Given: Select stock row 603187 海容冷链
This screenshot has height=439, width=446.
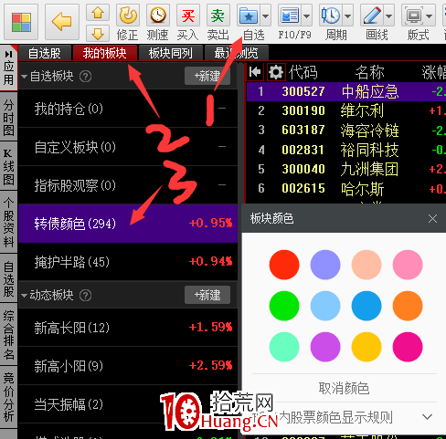Looking at the screenshot, I should 346,131.
